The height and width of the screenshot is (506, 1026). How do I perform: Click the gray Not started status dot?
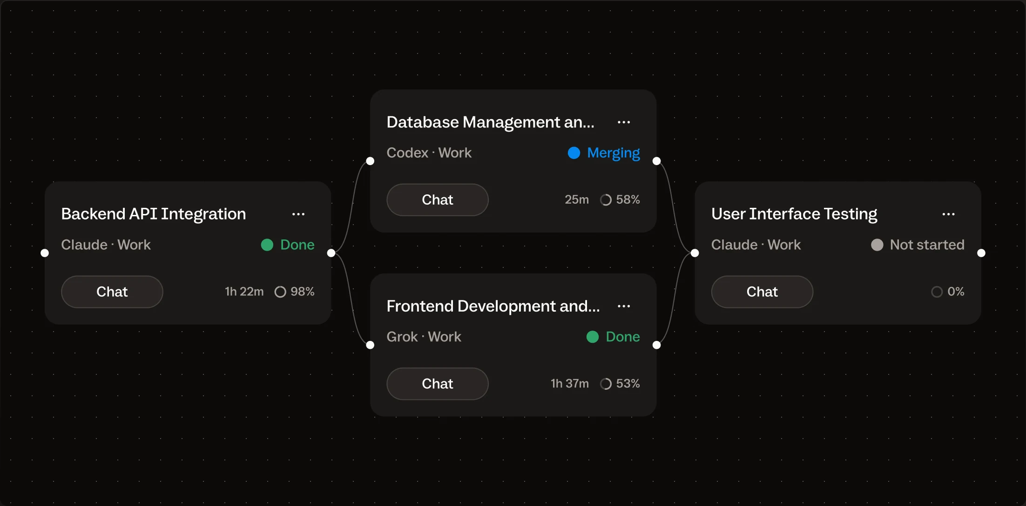[877, 245]
